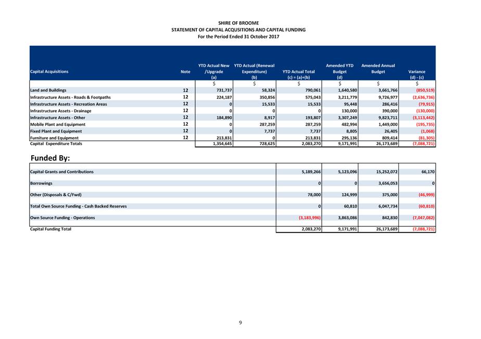Image resolution: width=481 pixels, height=339 pixels.
Task: Click 'For the Period Ended 31 October 2017'
Action: click(238, 36)
